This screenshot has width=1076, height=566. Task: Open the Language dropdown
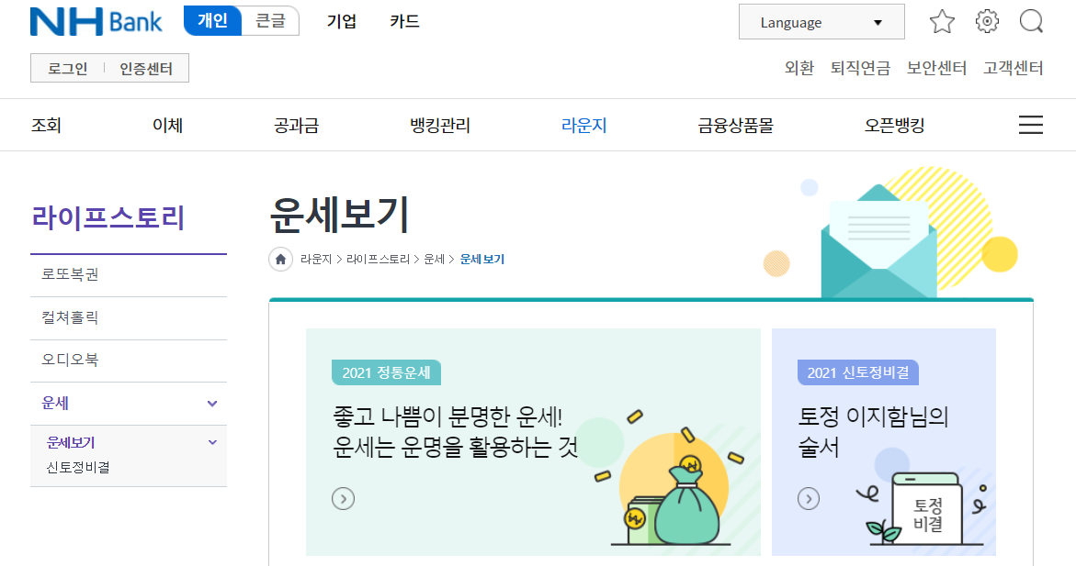pyautogui.click(x=821, y=22)
